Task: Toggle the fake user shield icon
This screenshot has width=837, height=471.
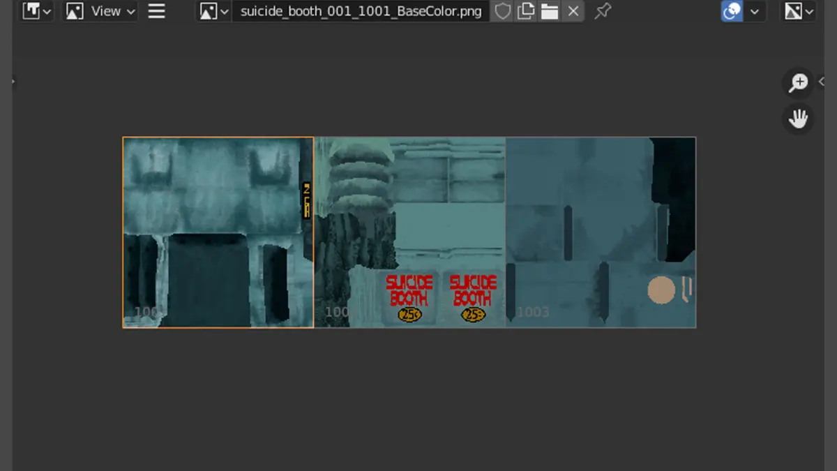Action: 502,11
